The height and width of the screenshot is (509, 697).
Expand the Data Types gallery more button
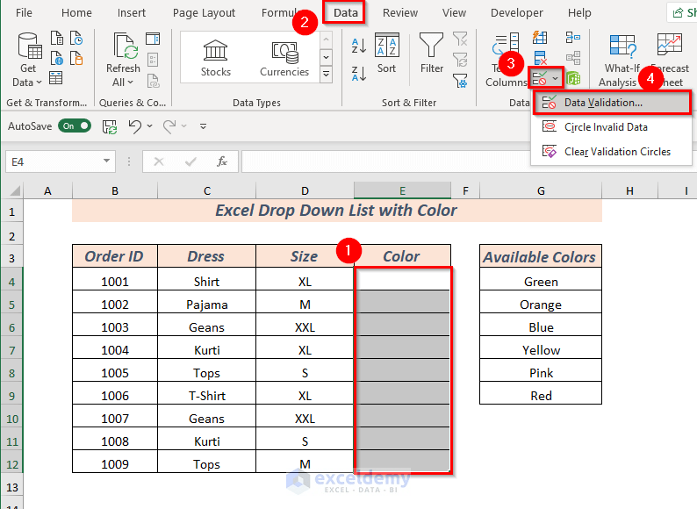click(x=326, y=75)
